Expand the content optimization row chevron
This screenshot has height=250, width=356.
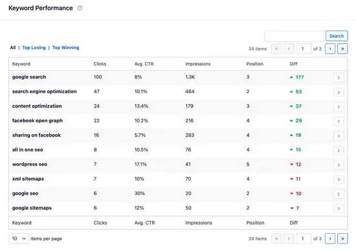click(339, 107)
